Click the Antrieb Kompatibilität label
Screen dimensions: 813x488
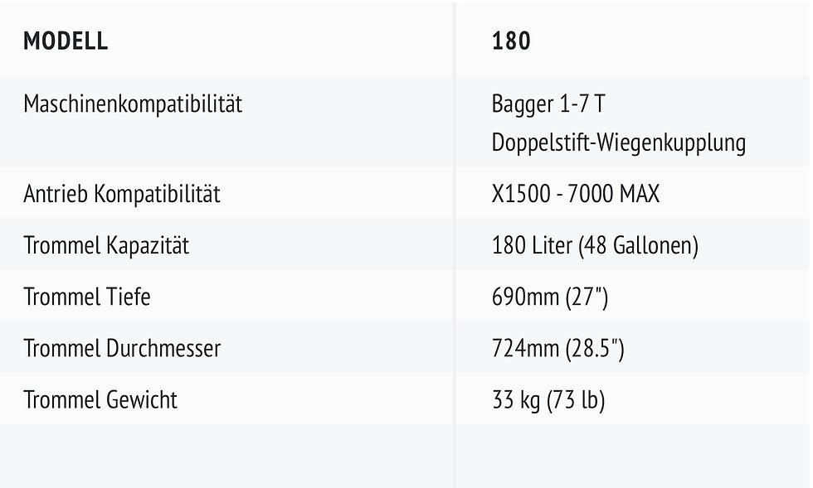click(122, 194)
